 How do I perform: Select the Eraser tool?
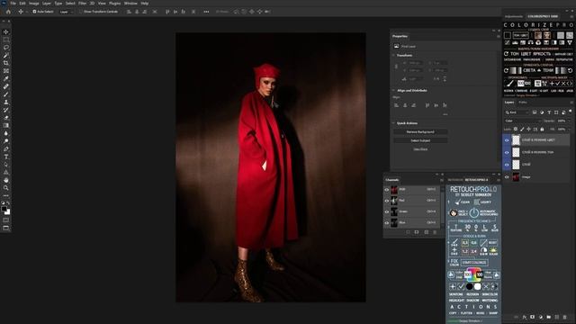coord(6,118)
